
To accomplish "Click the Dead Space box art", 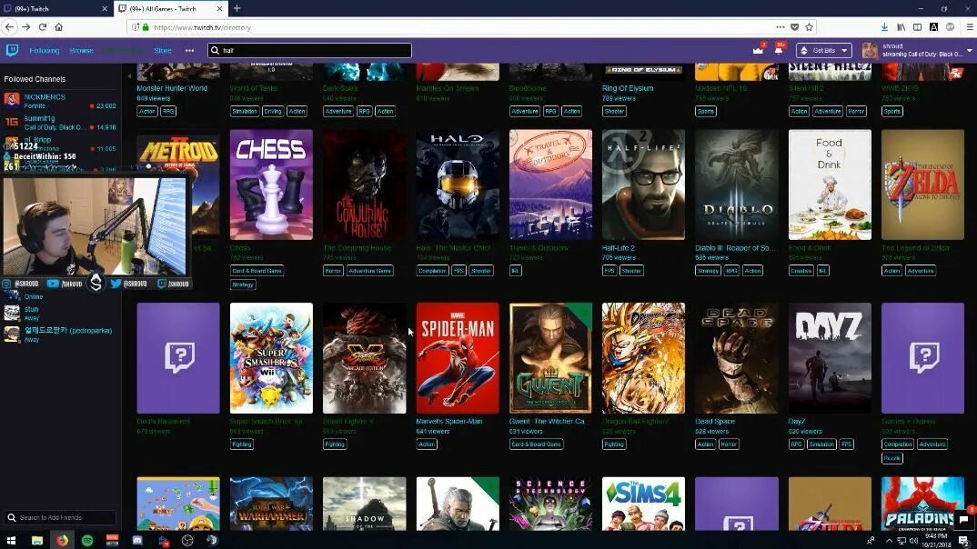I will click(x=737, y=358).
